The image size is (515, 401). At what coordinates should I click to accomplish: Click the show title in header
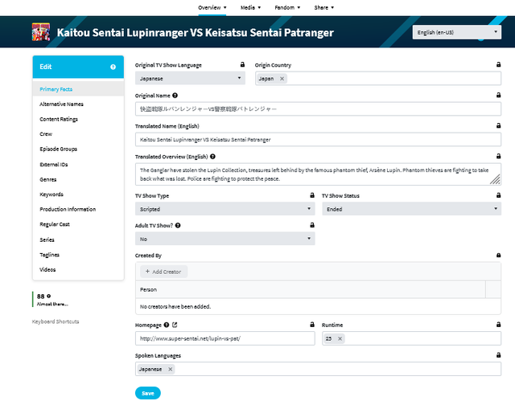pos(195,32)
